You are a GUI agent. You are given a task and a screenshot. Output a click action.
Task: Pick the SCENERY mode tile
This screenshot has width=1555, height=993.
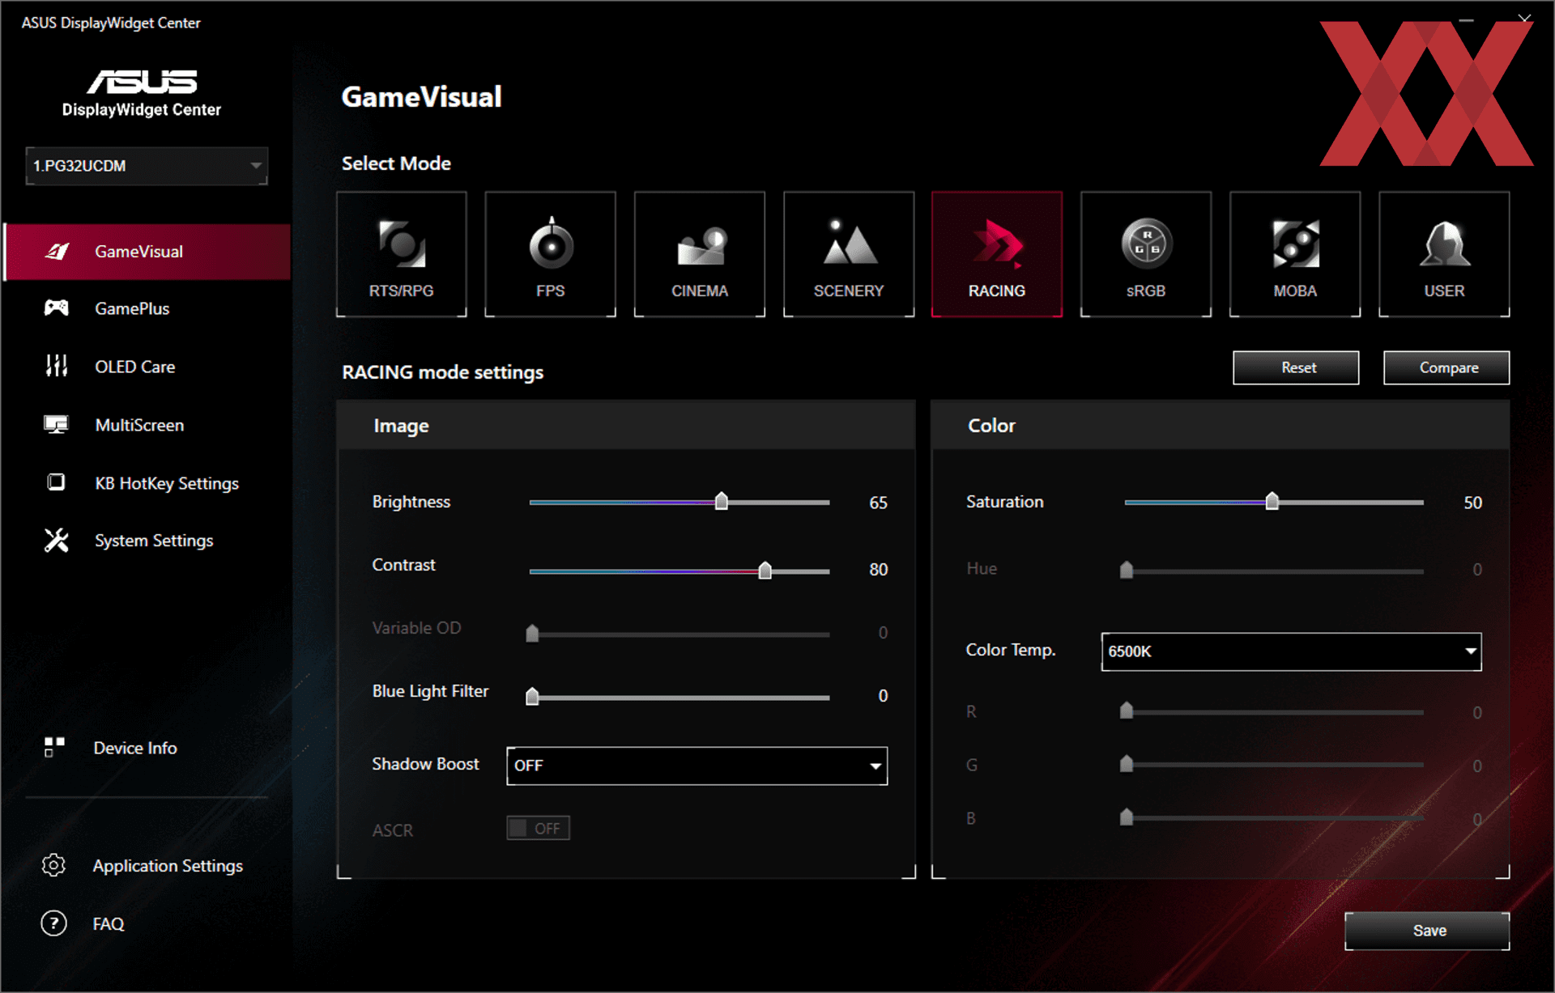[x=849, y=254]
